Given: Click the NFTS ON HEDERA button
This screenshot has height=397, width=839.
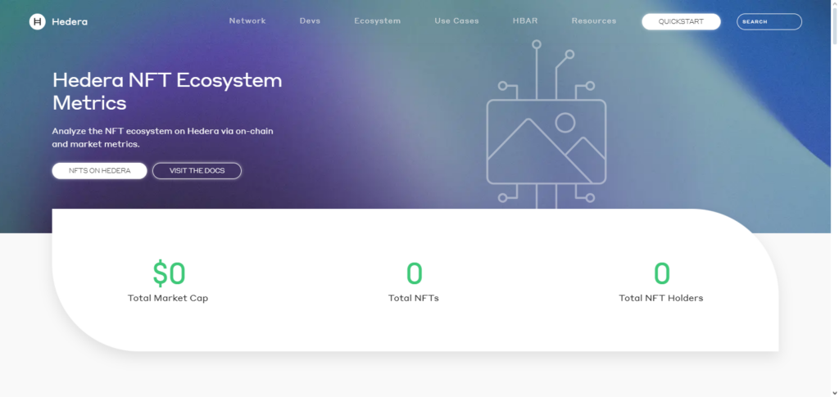Looking at the screenshot, I should [x=99, y=171].
